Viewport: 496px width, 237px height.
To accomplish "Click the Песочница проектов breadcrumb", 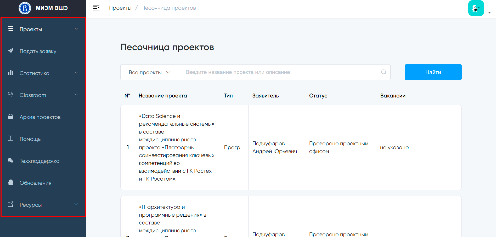I will click(x=168, y=8).
